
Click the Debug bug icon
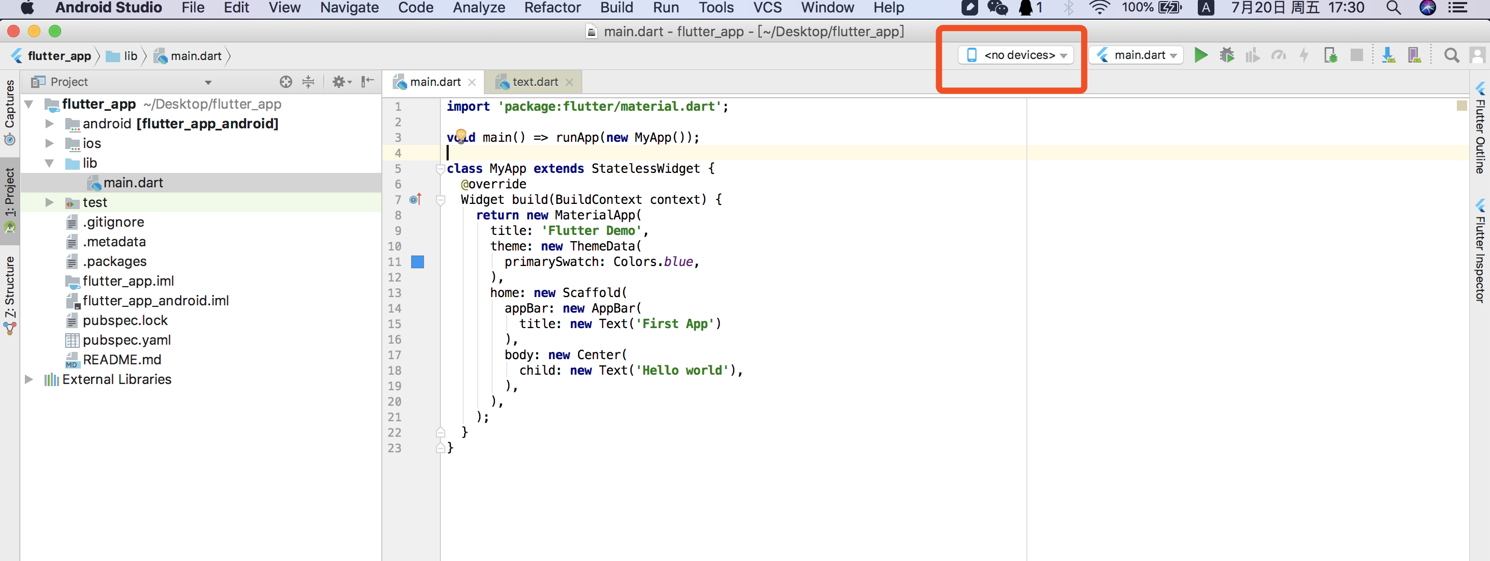[1226, 55]
